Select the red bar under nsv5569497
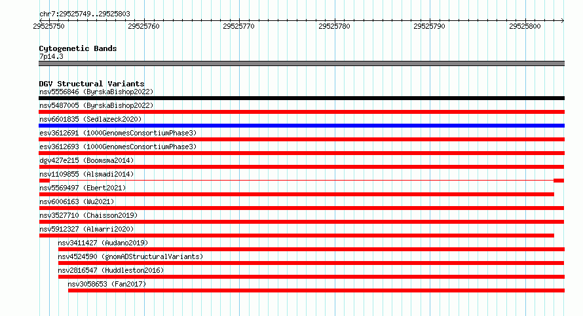Screen dimensions: 583x316 point(296,194)
